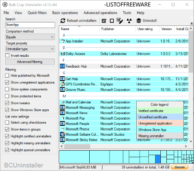
Task: Click Unverified certificate blue legend swatch
Action: [160, 117]
